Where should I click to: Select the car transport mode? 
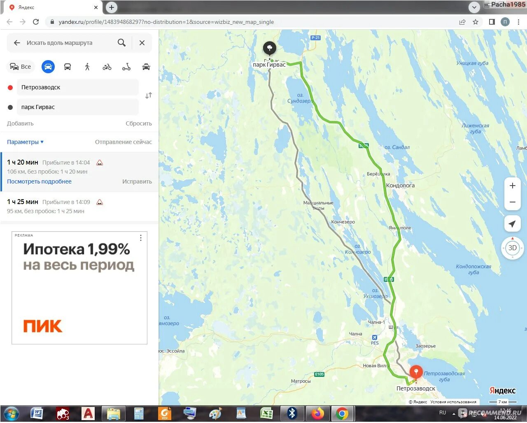point(48,67)
